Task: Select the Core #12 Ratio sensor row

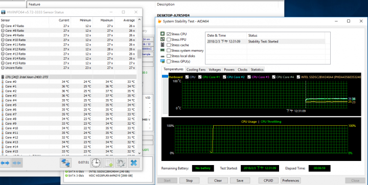Action: pos(68,49)
